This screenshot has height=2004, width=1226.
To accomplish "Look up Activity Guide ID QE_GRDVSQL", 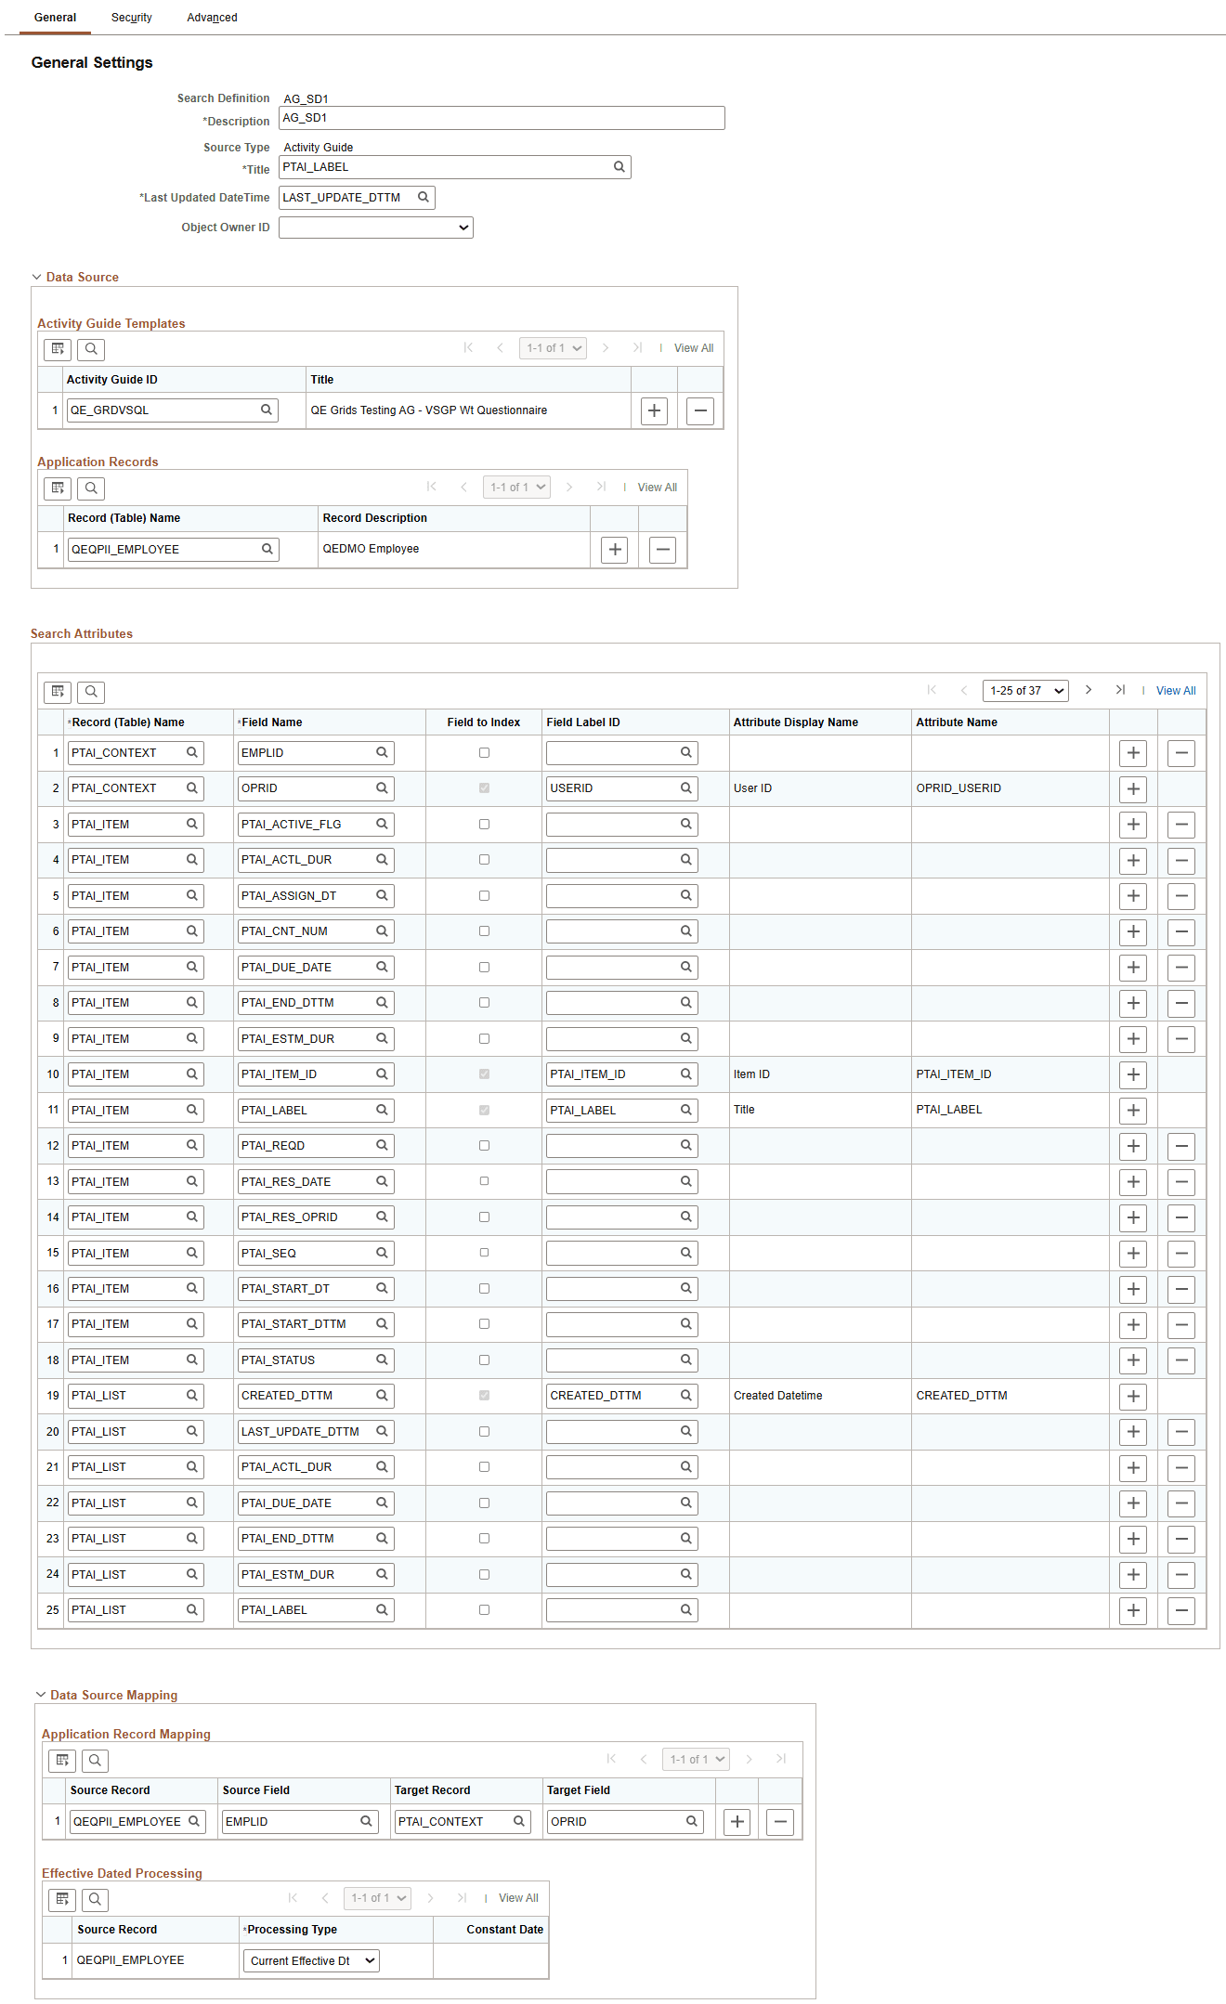I will (267, 410).
